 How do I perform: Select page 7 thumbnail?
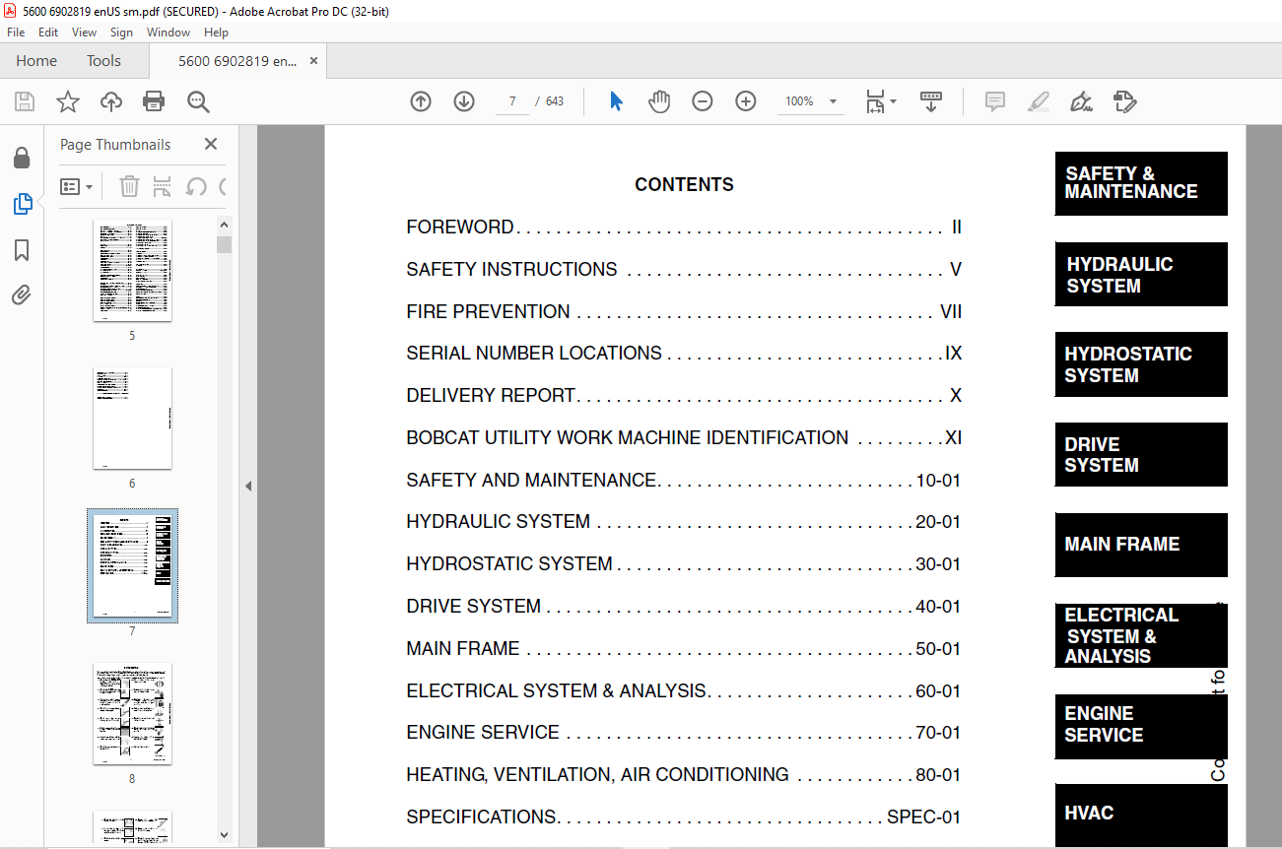(132, 565)
